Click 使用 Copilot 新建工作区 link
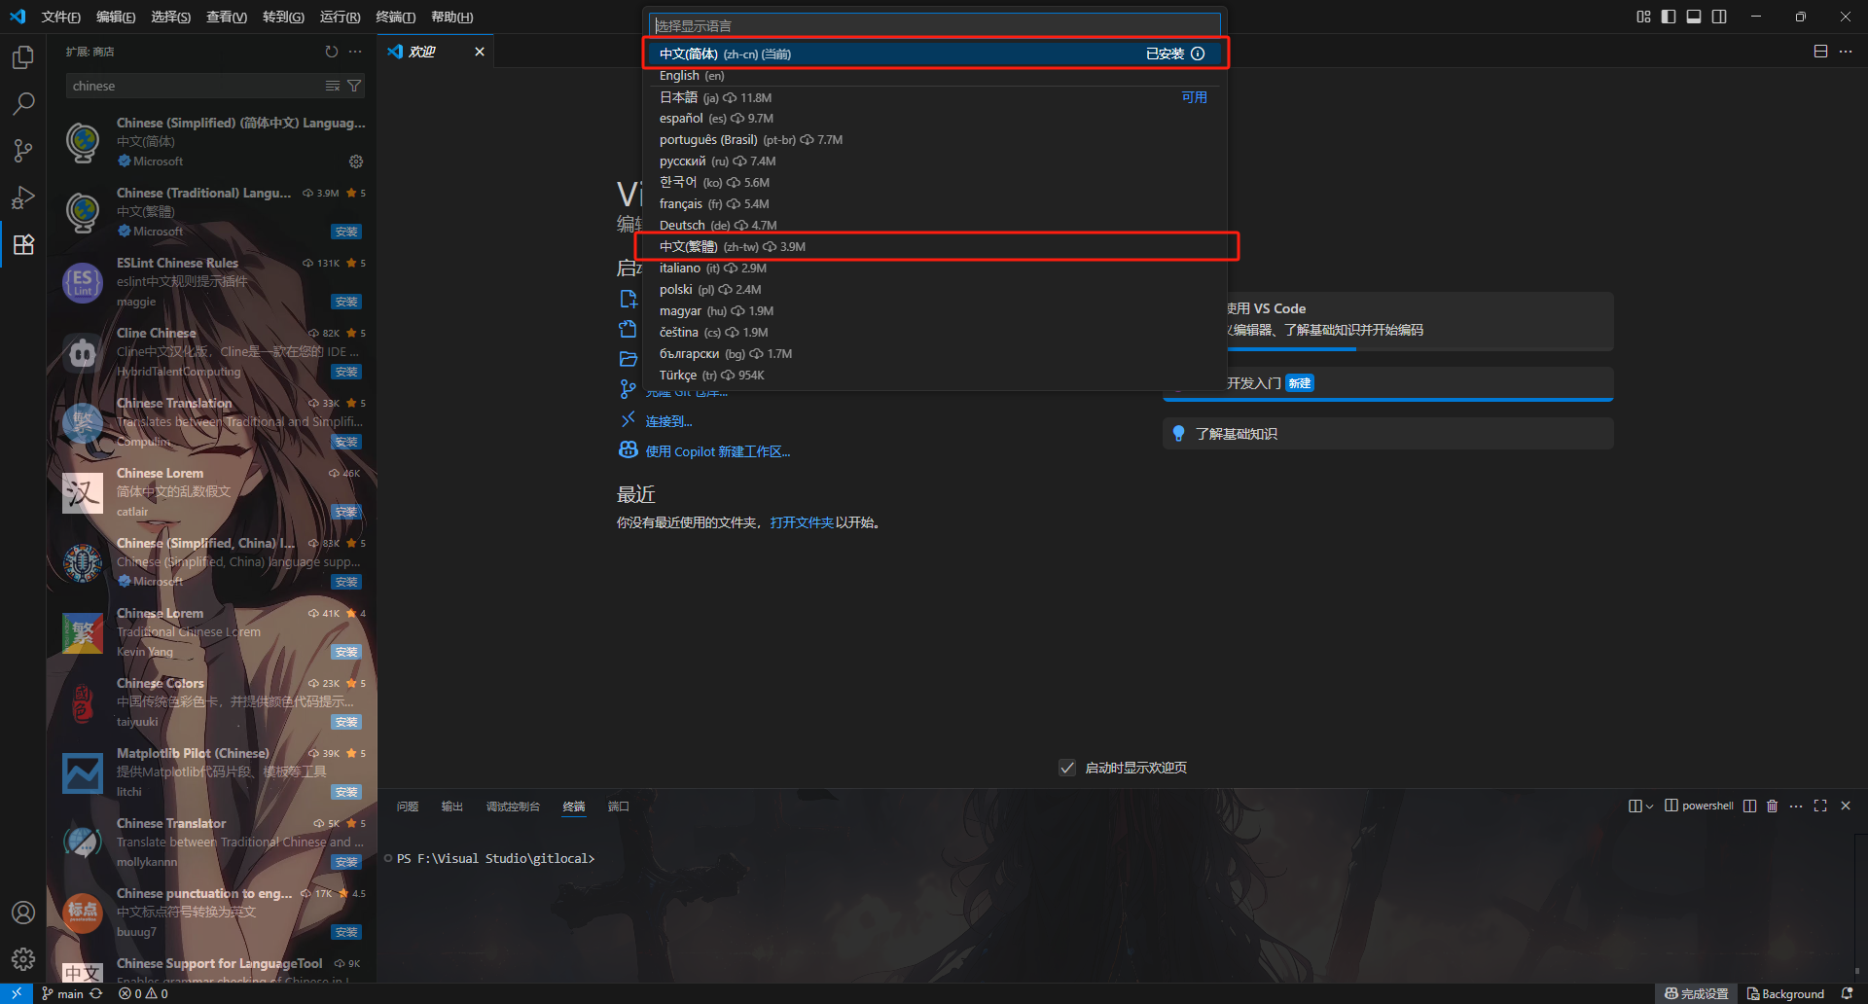The width and height of the screenshot is (1868, 1004). pyautogui.click(x=718, y=452)
